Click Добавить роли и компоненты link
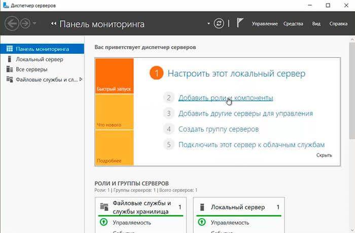 (x=226, y=98)
